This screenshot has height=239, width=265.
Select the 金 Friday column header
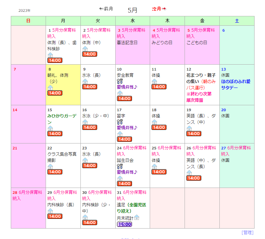(202, 21)
